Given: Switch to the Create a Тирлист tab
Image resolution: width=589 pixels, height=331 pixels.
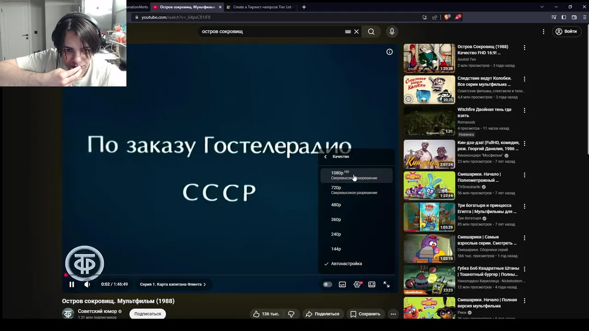Looking at the screenshot, I should point(260,7).
